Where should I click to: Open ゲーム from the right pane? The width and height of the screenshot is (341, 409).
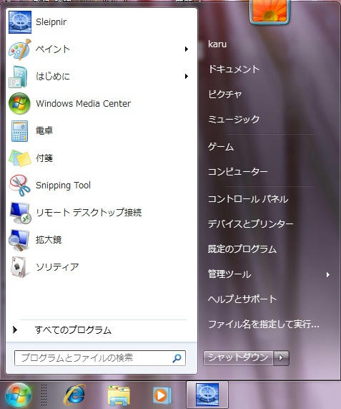coord(221,147)
